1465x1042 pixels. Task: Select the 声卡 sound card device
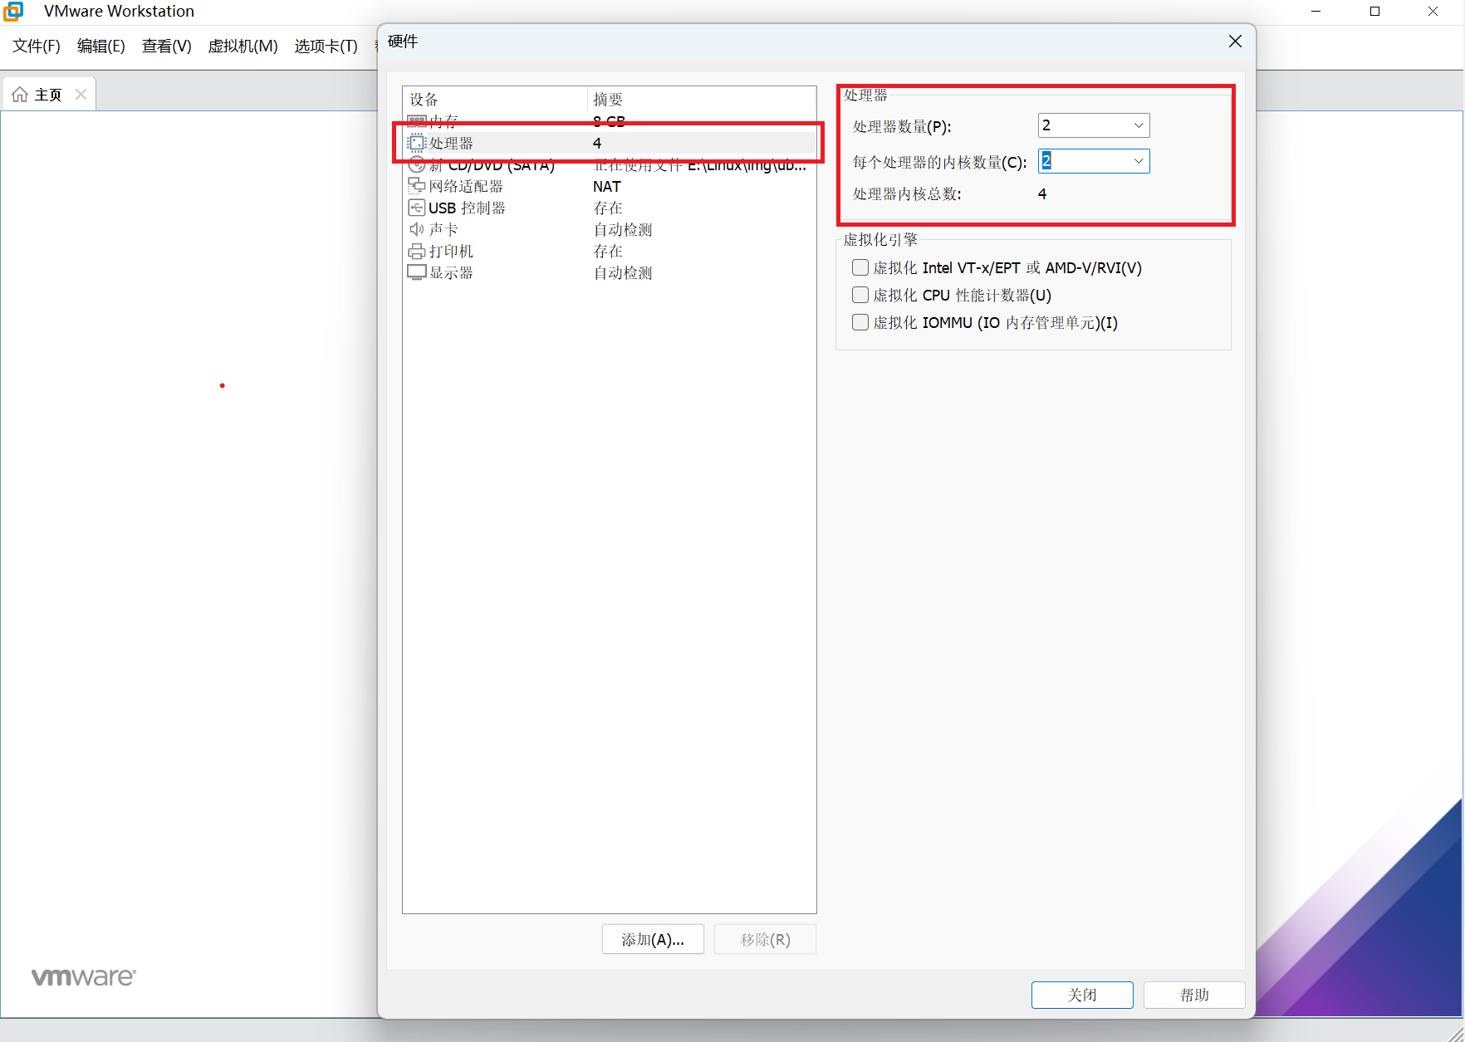pos(443,229)
